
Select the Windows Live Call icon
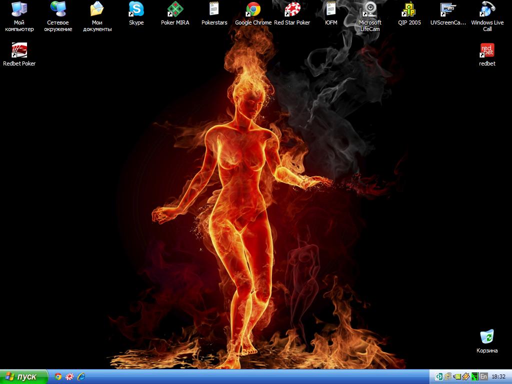click(x=487, y=9)
